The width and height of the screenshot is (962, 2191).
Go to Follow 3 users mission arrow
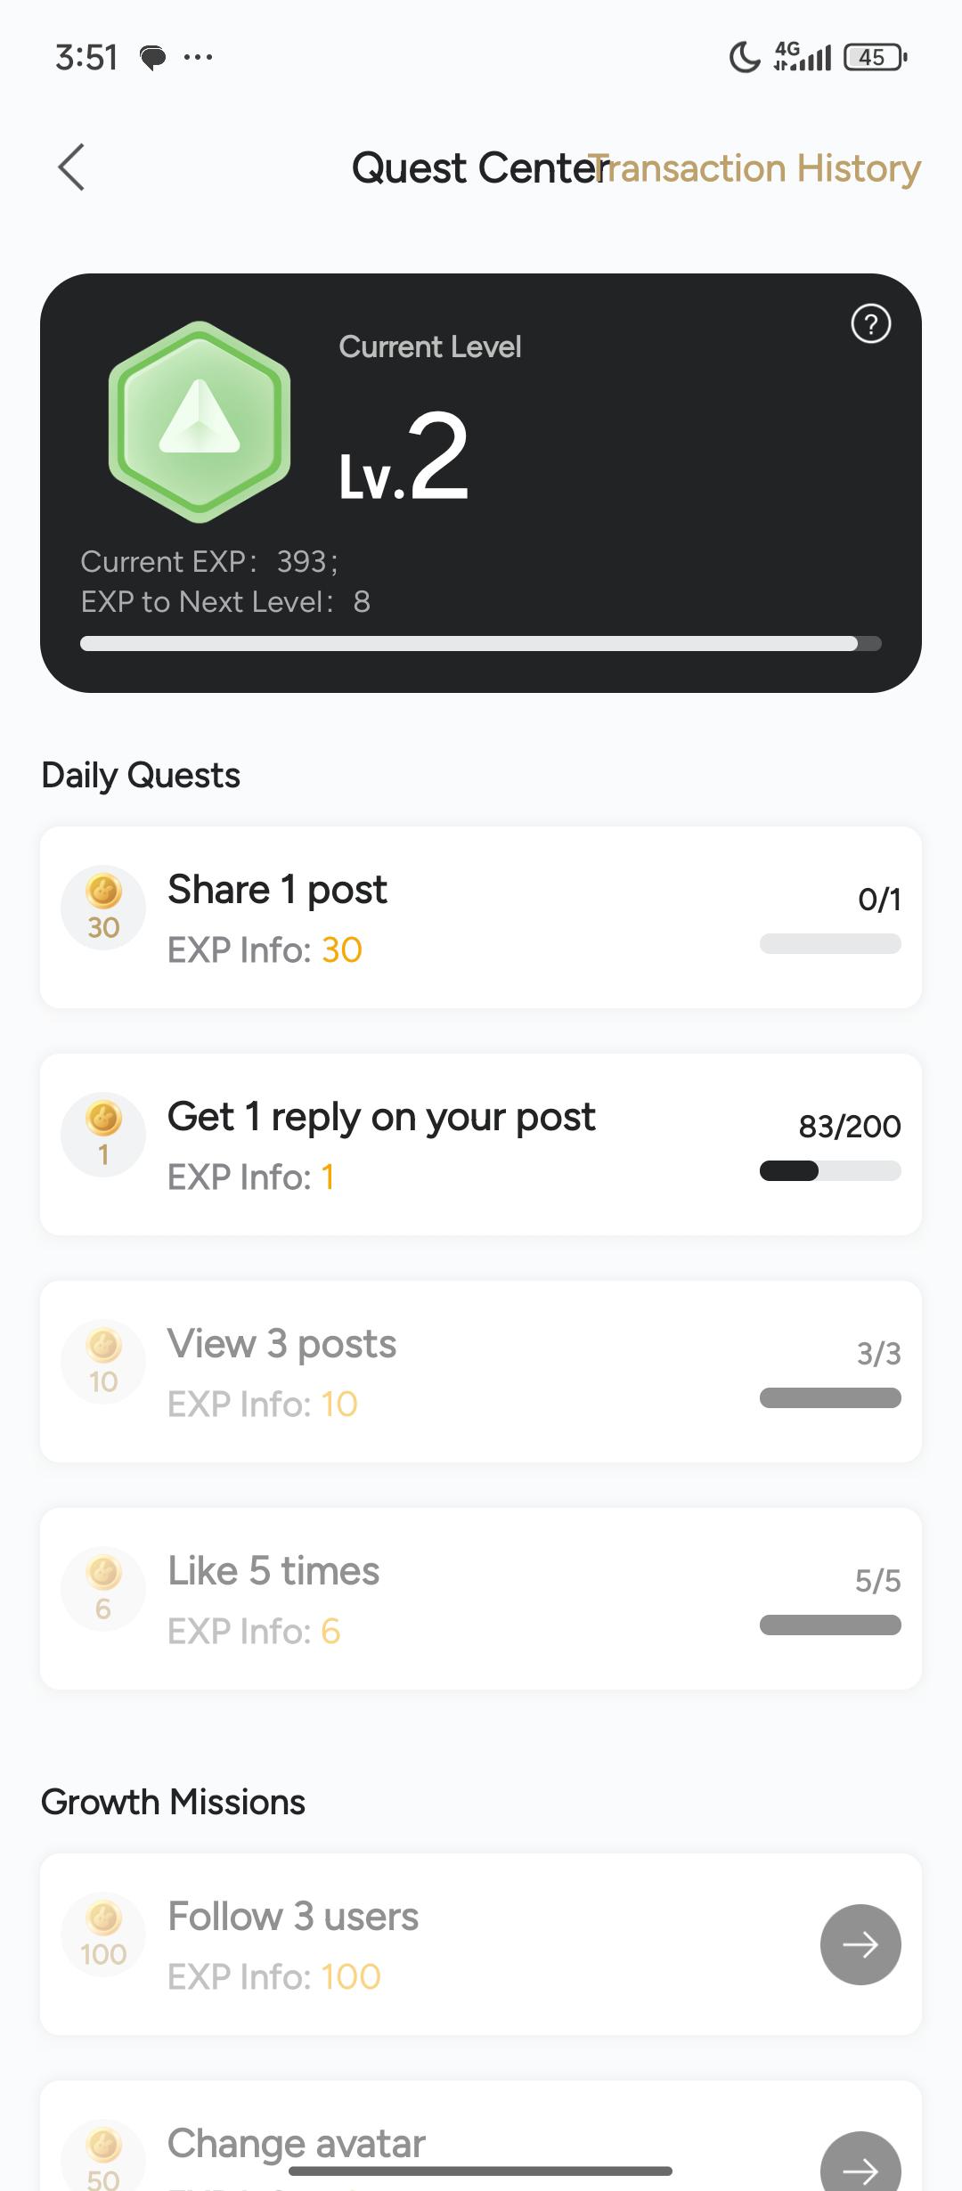860,1944
